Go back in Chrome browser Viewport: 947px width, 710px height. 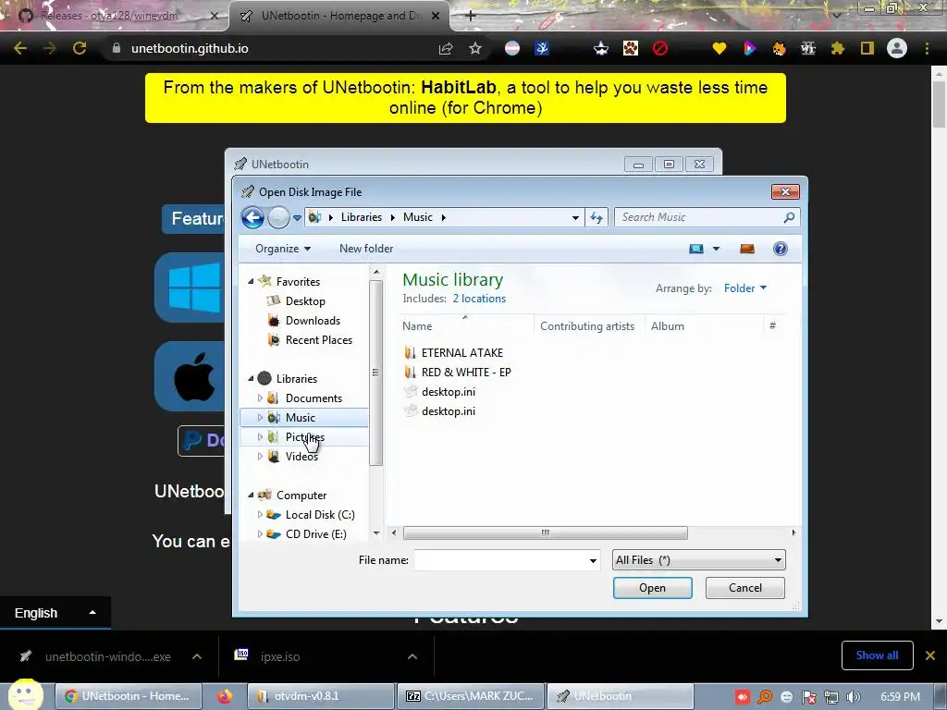pyautogui.click(x=20, y=48)
